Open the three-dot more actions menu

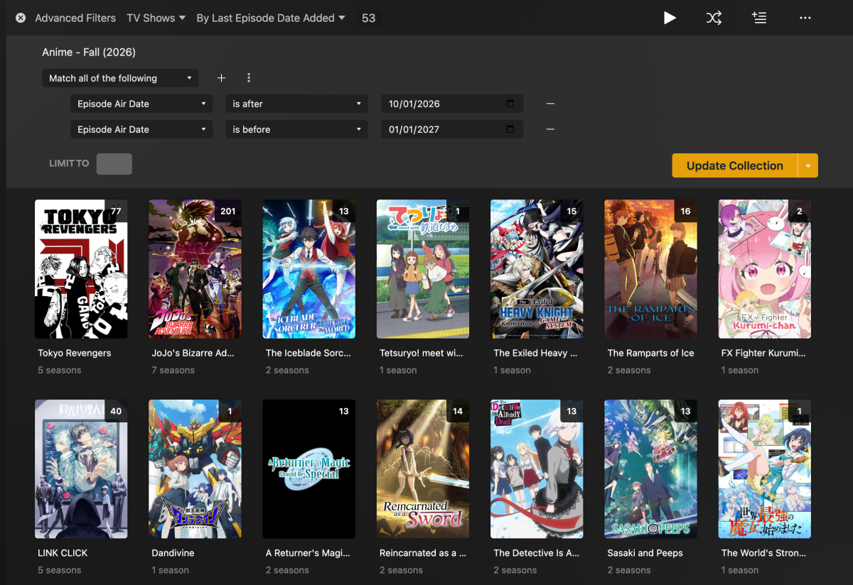pos(805,18)
